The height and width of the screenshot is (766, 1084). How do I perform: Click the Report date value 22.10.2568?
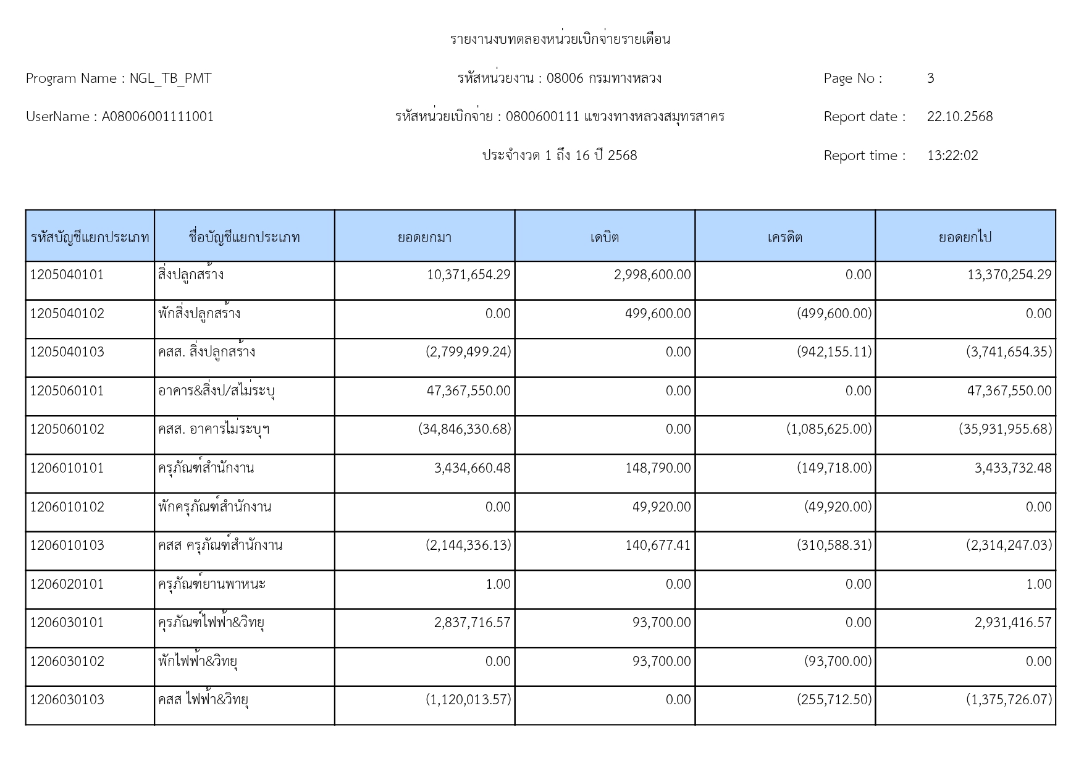coord(959,117)
